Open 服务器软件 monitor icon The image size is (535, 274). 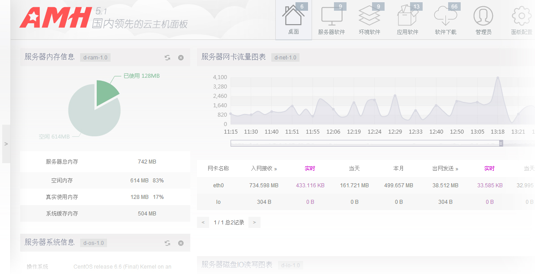pyautogui.click(x=331, y=17)
